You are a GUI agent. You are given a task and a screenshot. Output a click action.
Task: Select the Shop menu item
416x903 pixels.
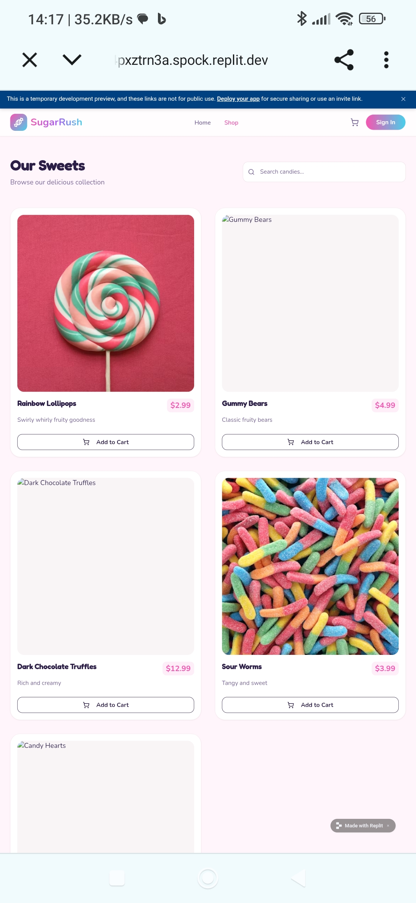pyautogui.click(x=231, y=123)
